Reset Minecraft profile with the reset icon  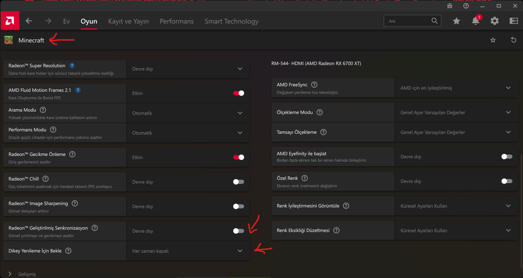pos(513,40)
